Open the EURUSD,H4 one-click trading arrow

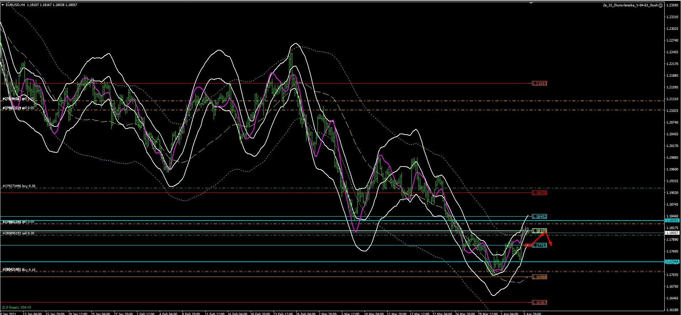click(2, 5)
